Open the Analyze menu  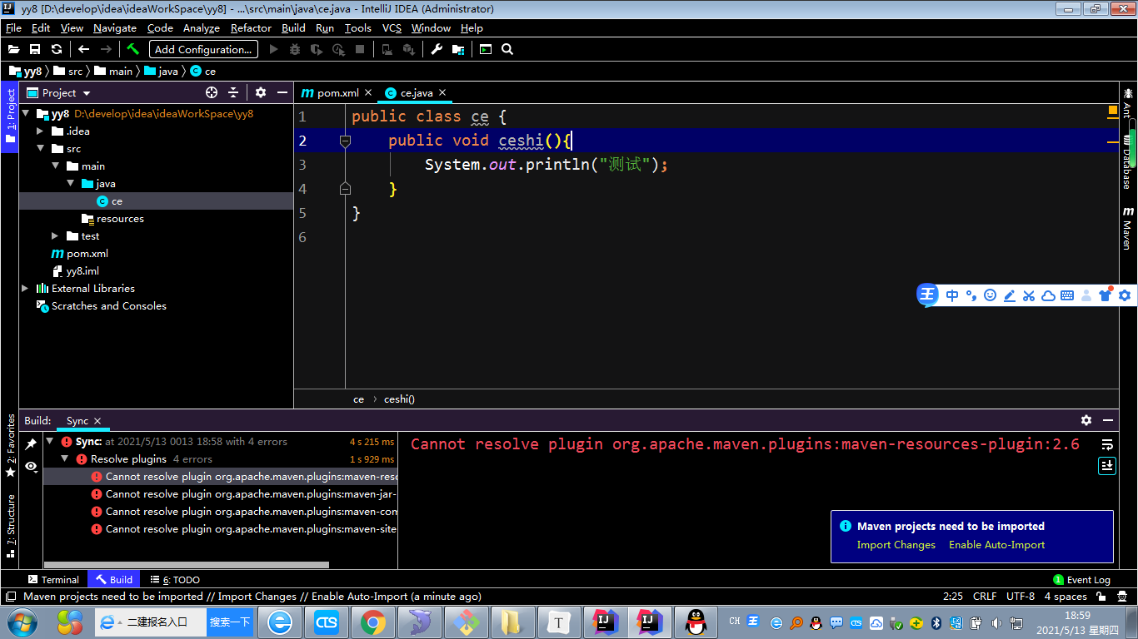click(201, 27)
